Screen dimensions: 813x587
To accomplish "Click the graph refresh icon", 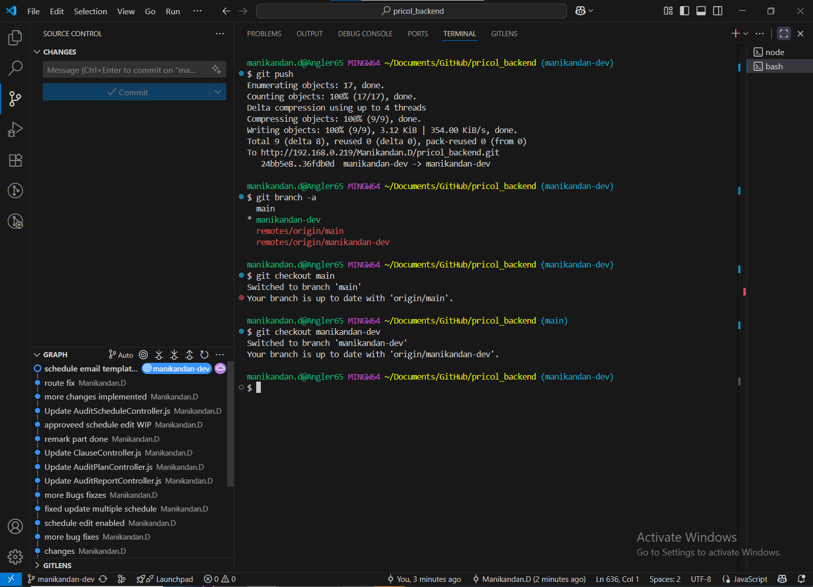I will pos(204,355).
